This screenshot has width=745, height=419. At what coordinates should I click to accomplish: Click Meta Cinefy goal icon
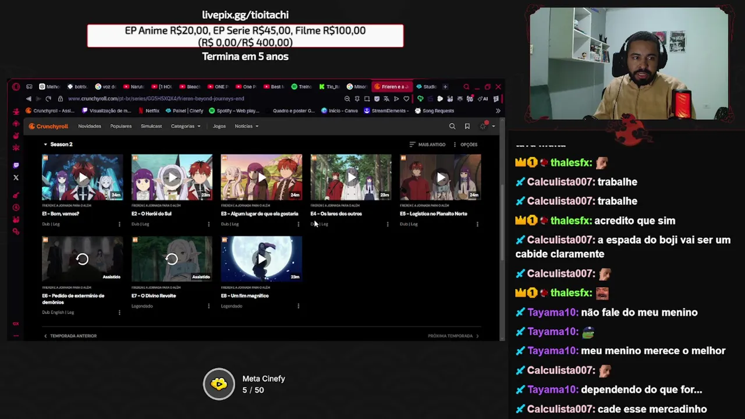coord(219,384)
